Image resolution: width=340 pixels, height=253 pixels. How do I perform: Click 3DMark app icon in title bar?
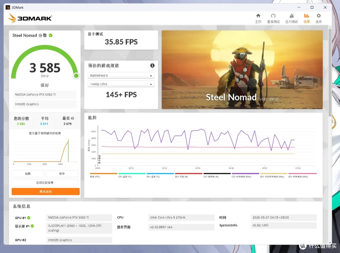point(8,7)
